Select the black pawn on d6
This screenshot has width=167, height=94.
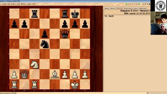(x=45, y=34)
